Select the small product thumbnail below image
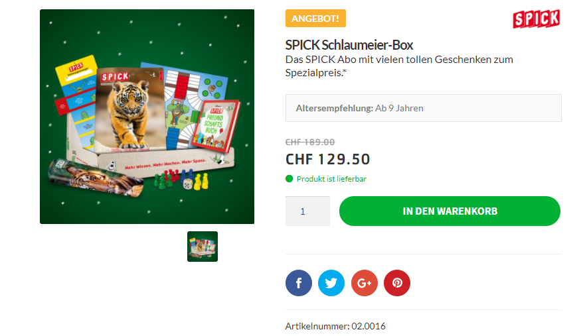The image size is (581, 336). coord(203,247)
